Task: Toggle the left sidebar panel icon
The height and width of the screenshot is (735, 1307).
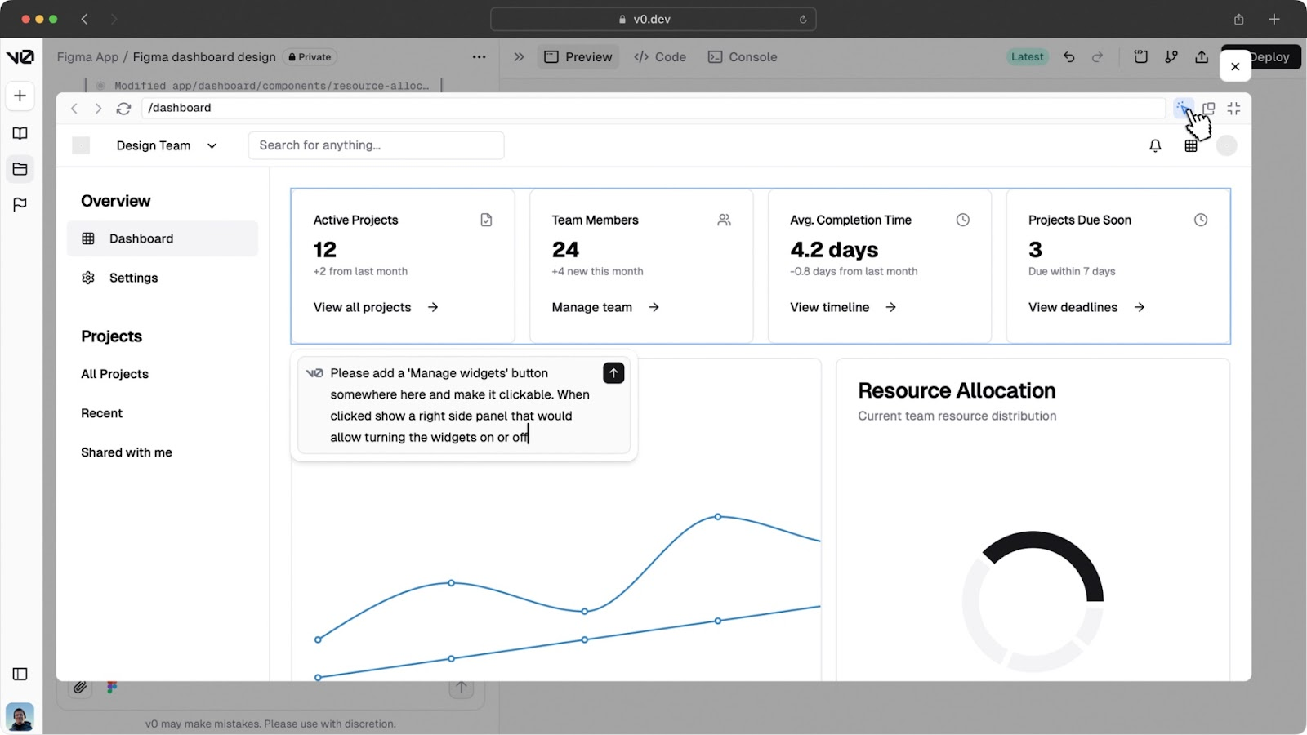Action: [20, 674]
